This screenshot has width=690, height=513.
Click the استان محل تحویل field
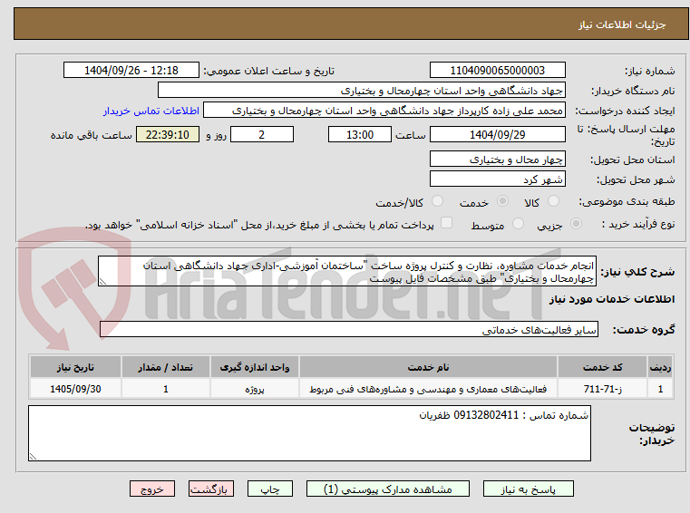click(497, 160)
